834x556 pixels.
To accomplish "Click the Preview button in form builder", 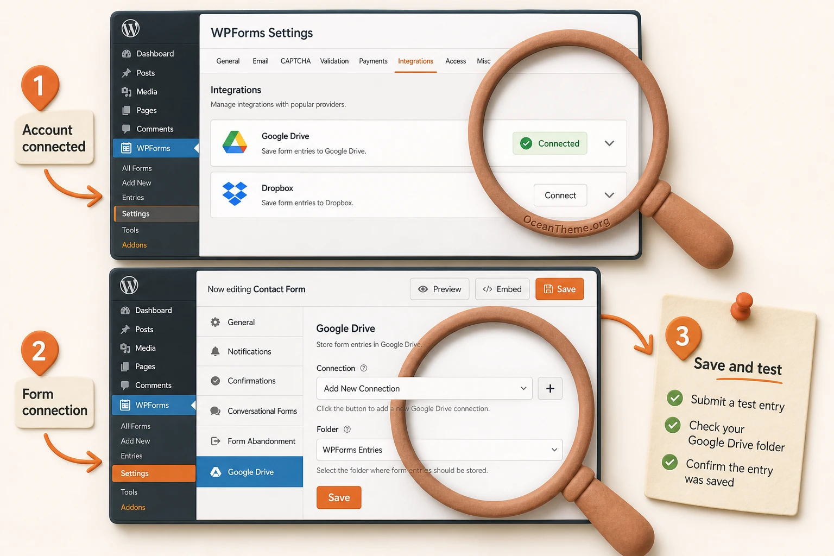I will tap(440, 289).
